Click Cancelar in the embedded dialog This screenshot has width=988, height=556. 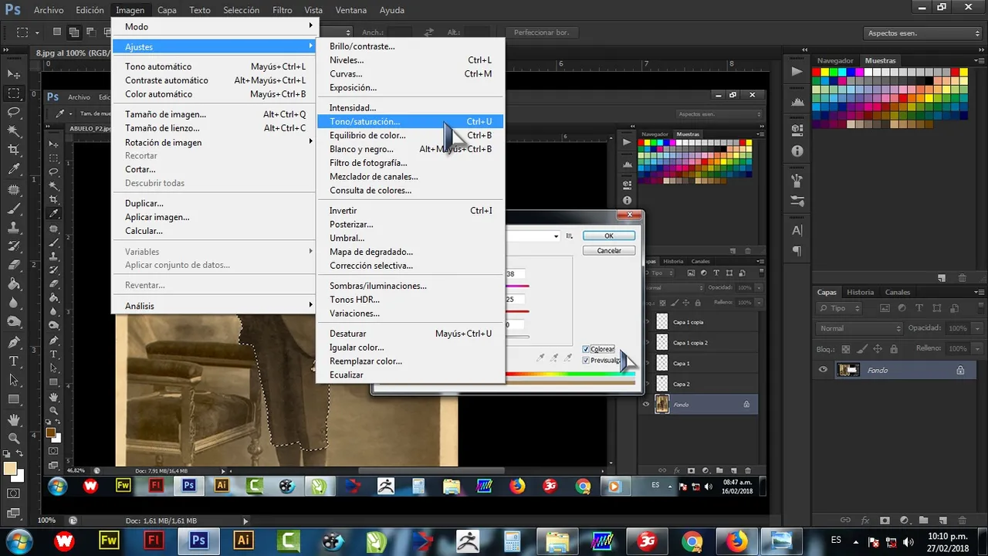coord(609,250)
